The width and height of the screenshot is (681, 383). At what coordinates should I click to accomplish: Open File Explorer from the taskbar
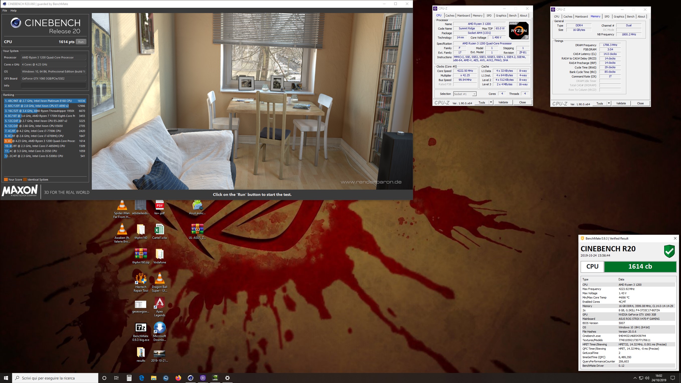tap(154, 378)
